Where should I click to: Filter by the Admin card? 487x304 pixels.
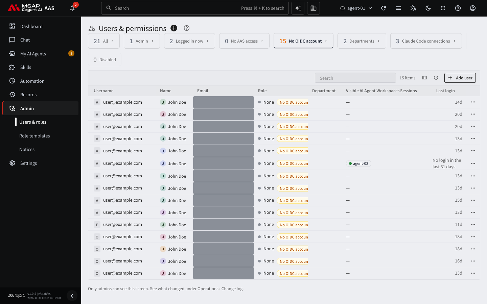(x=142, y=41)
